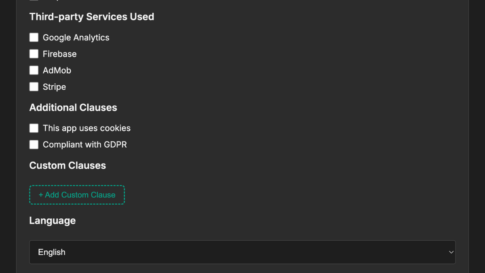Image resolution: width=485 pixels, height=273 pixels.
Task: Click the 'This app uses cookies' label text
Action: pos(86,128)
